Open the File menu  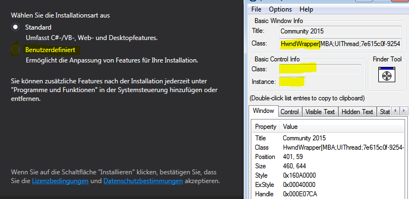pyautogui.click(x=256, y=9)
